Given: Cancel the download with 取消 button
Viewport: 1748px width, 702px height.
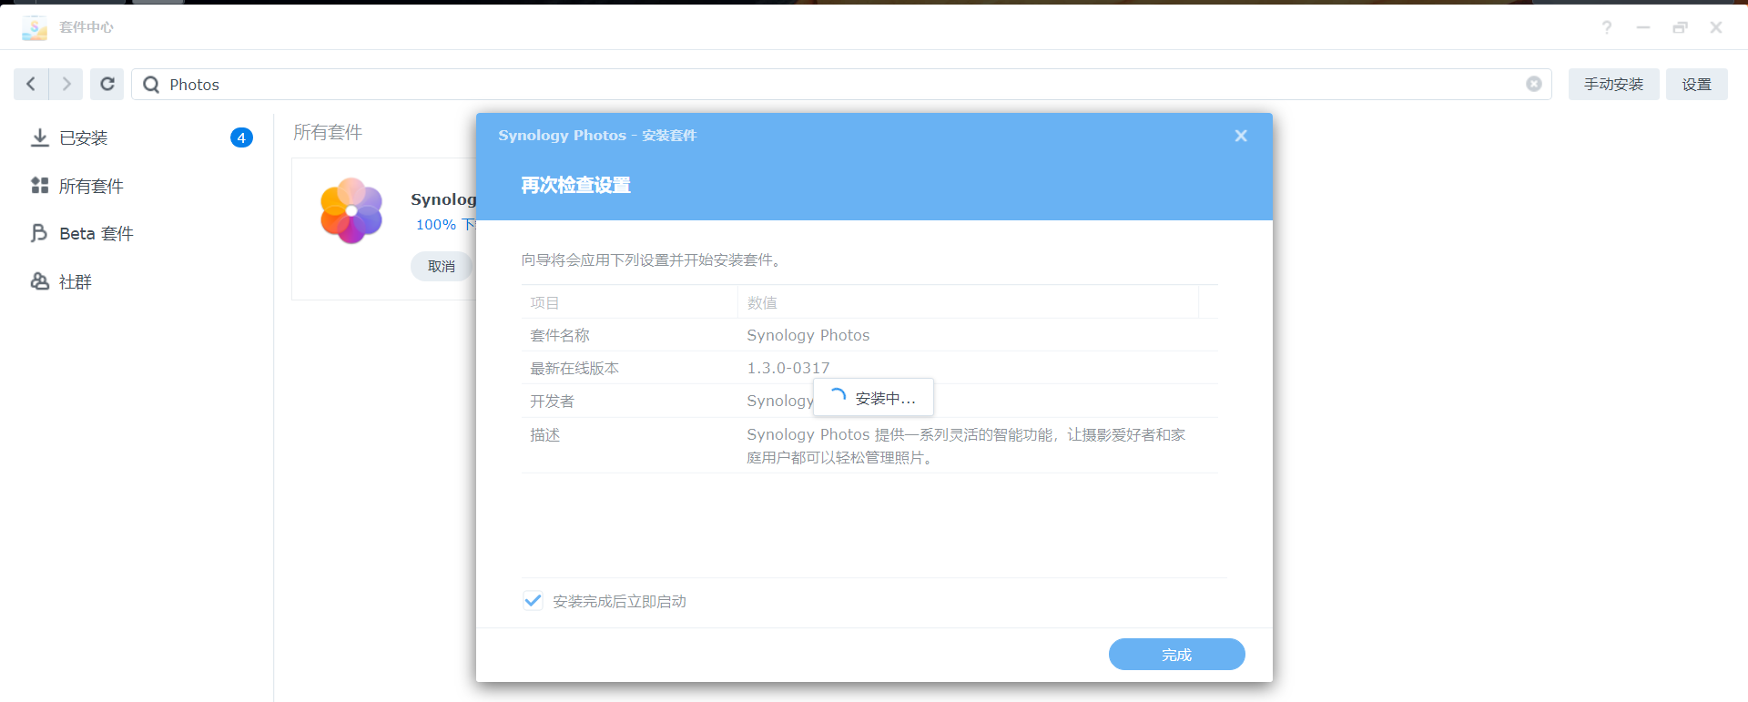Looking at the screenshot, I should coord(442,266).
